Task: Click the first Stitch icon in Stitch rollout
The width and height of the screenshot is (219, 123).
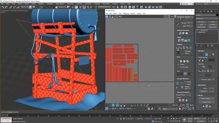Action: 179,40
